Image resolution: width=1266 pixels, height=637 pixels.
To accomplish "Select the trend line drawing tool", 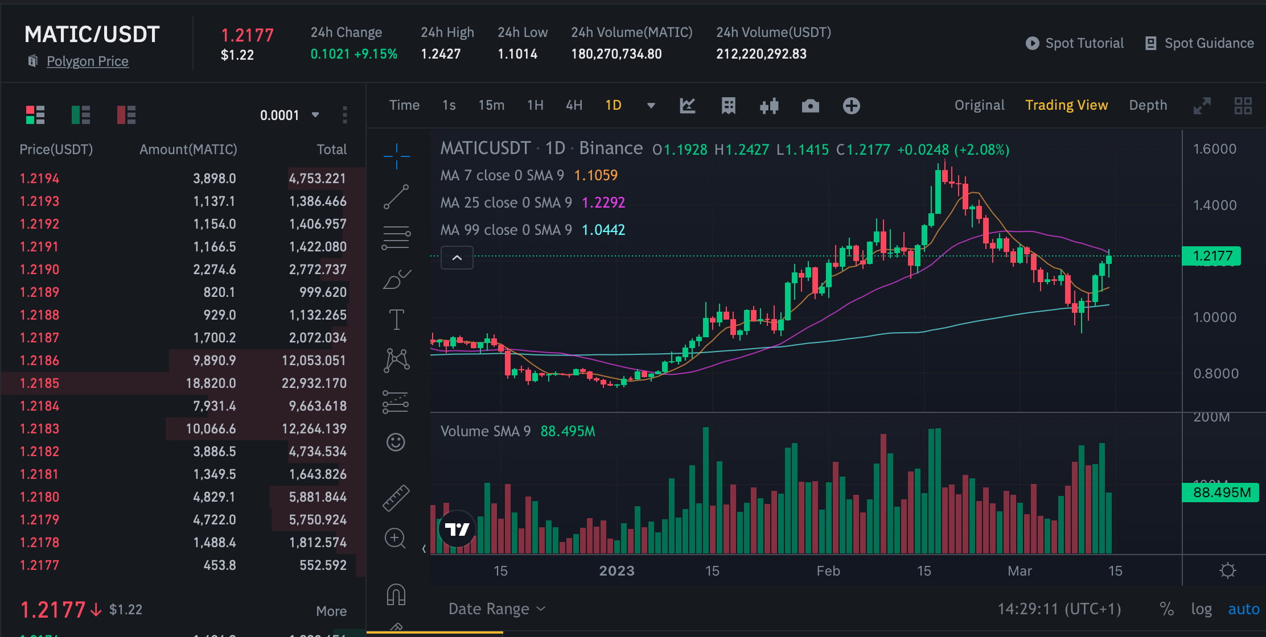I will tap(397, 196).
